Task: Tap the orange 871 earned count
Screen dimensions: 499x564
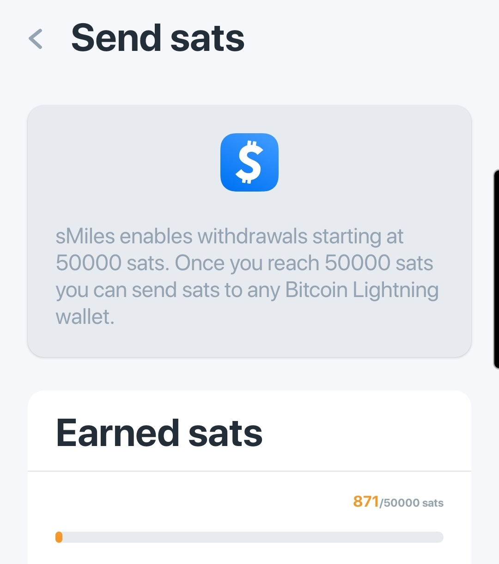Action: pyautogui.click(x=365, y=502)
